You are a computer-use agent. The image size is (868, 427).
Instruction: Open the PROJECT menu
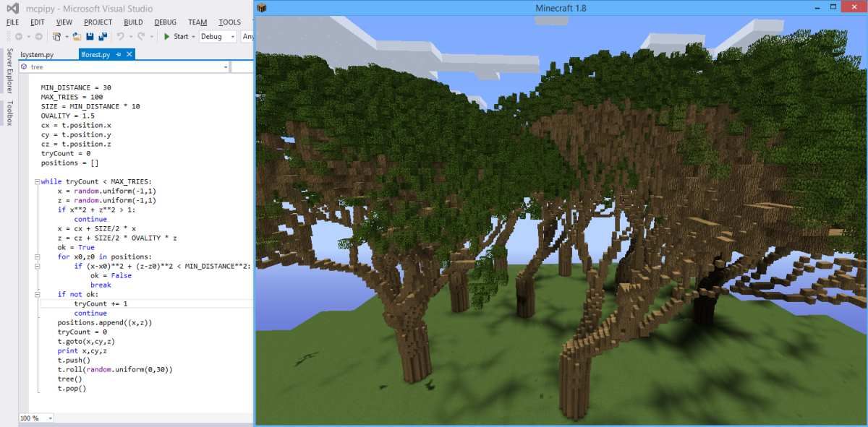(x=98, y=22)
